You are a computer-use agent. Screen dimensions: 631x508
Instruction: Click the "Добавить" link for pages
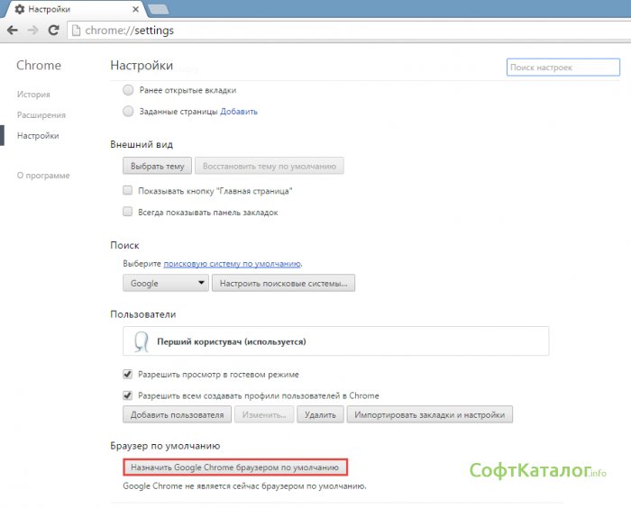(x=239, y=112)
